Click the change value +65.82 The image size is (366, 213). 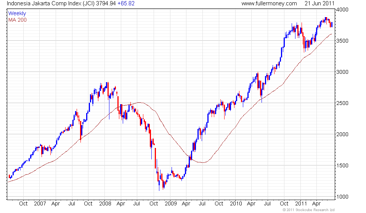click(126, 3)
